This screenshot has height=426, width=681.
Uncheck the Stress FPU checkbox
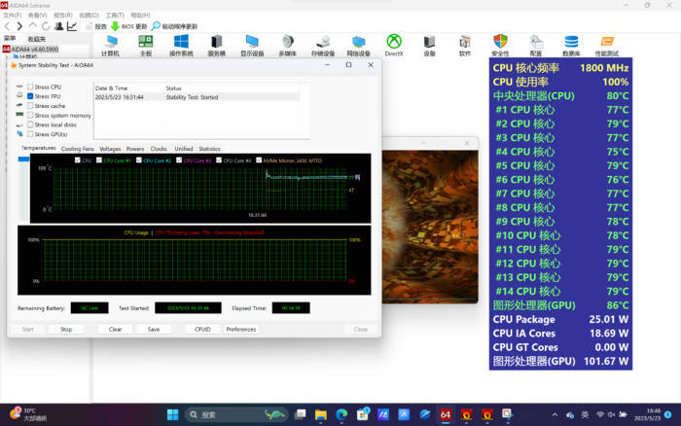pos(31,96)
